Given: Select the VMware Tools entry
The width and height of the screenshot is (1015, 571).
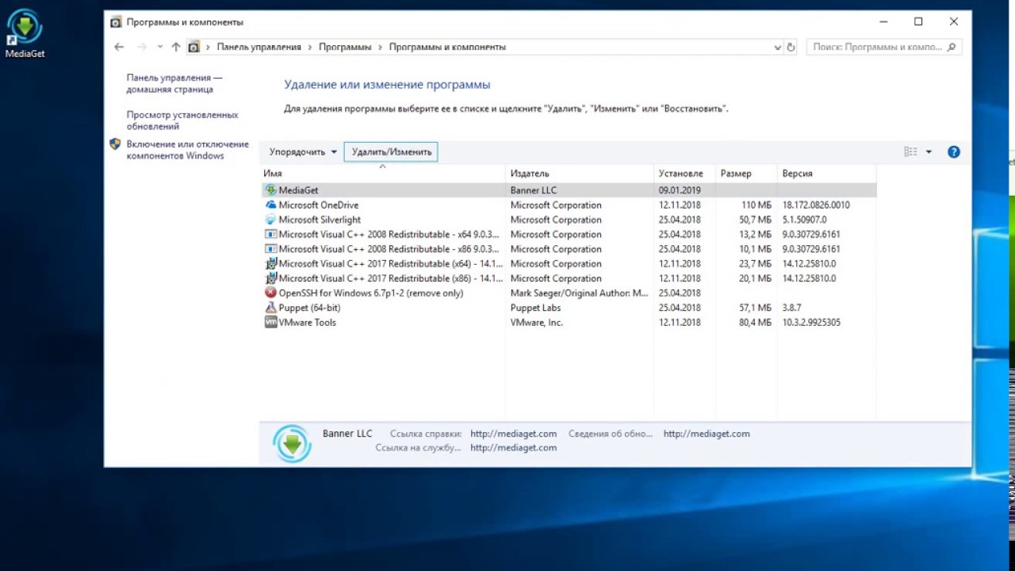Looking at the screenshot, I should point(307,322).
